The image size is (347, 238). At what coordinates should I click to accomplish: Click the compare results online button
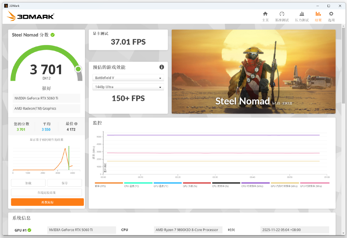47,193
